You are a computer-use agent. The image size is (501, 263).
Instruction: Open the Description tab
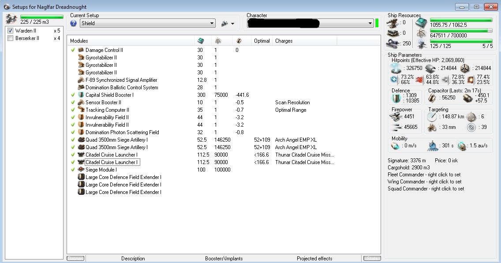[133, 259]
